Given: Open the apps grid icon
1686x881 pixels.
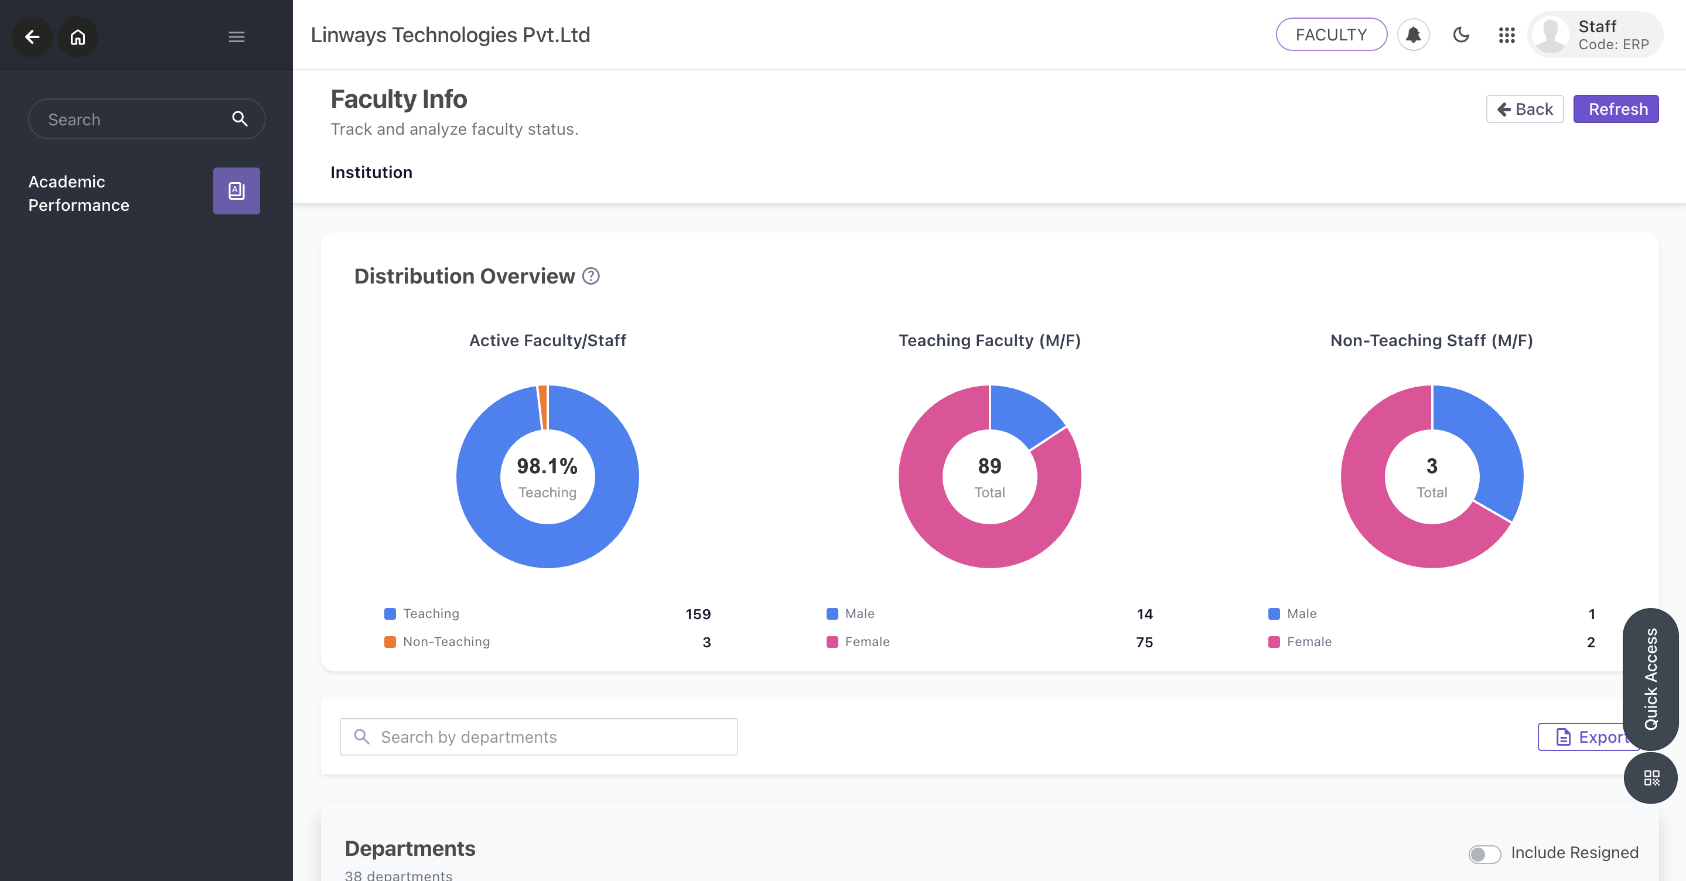Looking at the screenshot, I should [1507, 35].
